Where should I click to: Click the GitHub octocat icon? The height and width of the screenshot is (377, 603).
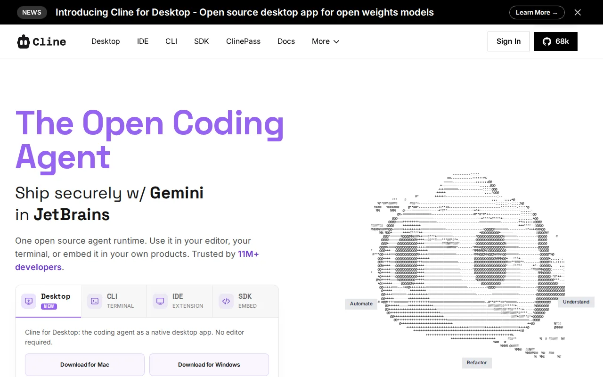[x=546, y=41]
